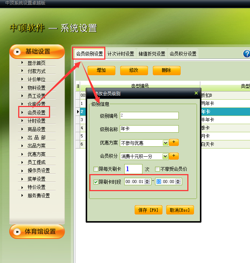The height and width of the screenshot is (263, 250).
Task: Tick the 不享受会员价 checkbox
Action: (x=157, y=169)
